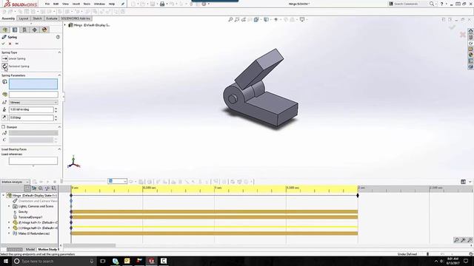Switch to the Layout tab

(x=24, y=18)
